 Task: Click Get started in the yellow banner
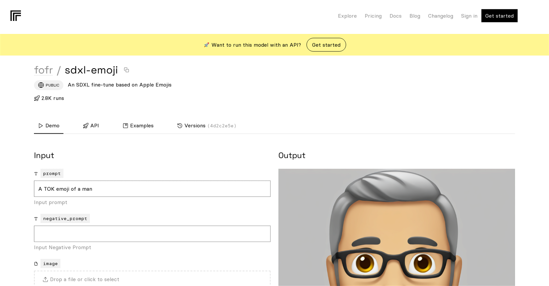[x=326, y=45]
